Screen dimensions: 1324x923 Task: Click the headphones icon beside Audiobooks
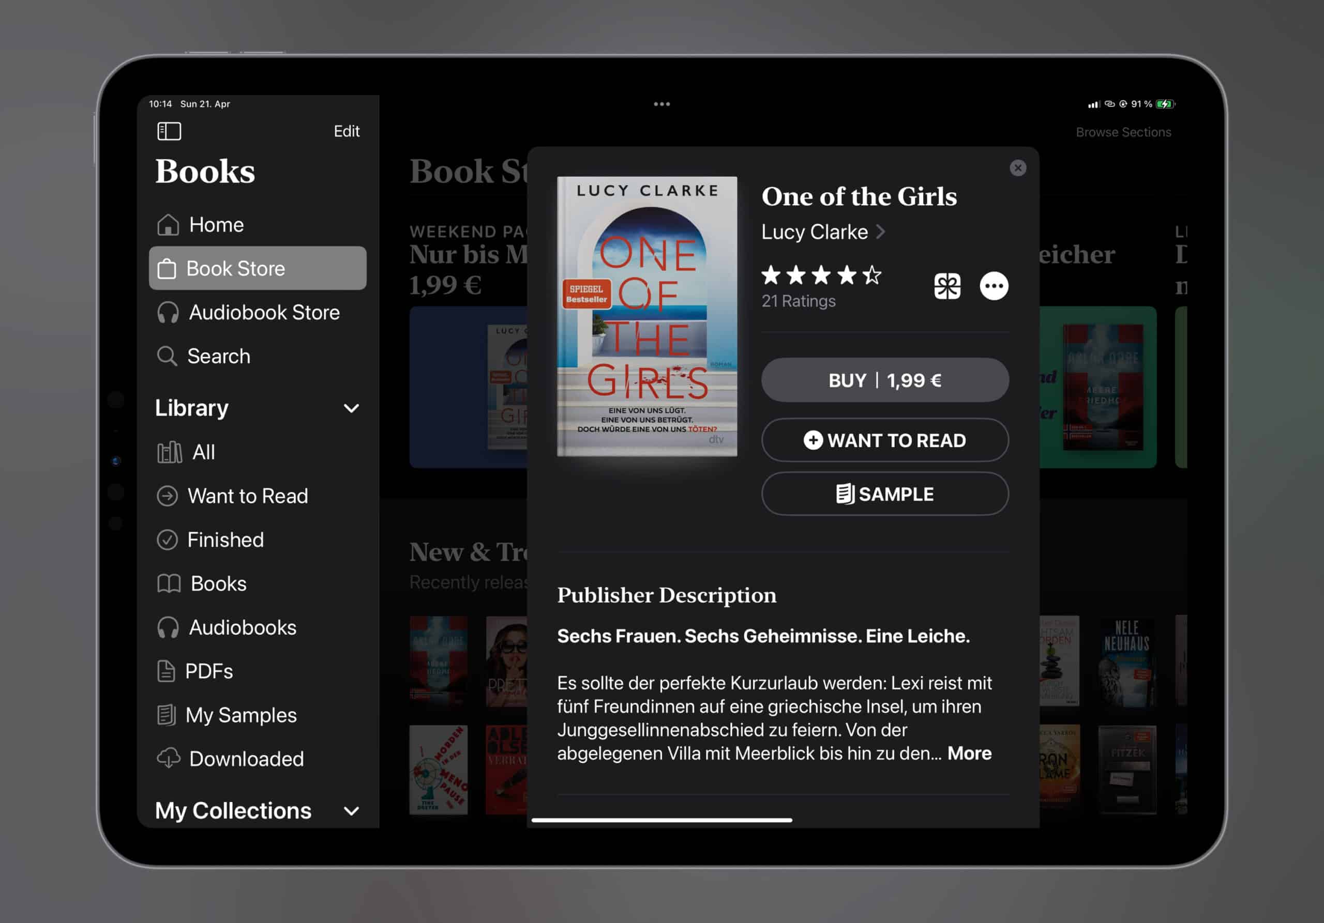[x=168, y=628]
